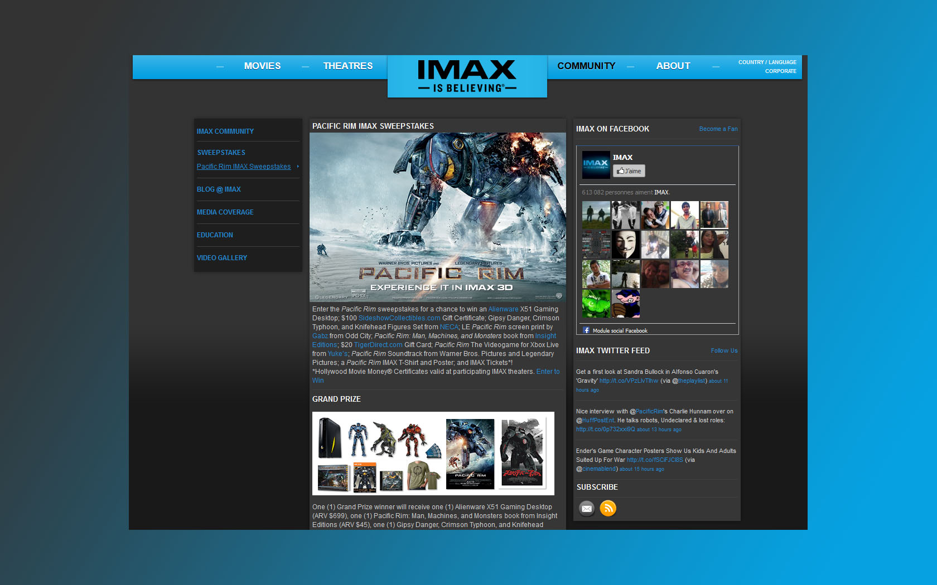The height and width of the screenshot is (585, 937).
Task: Click the Pacific Rim poster banner
Action: click(438, 217)
